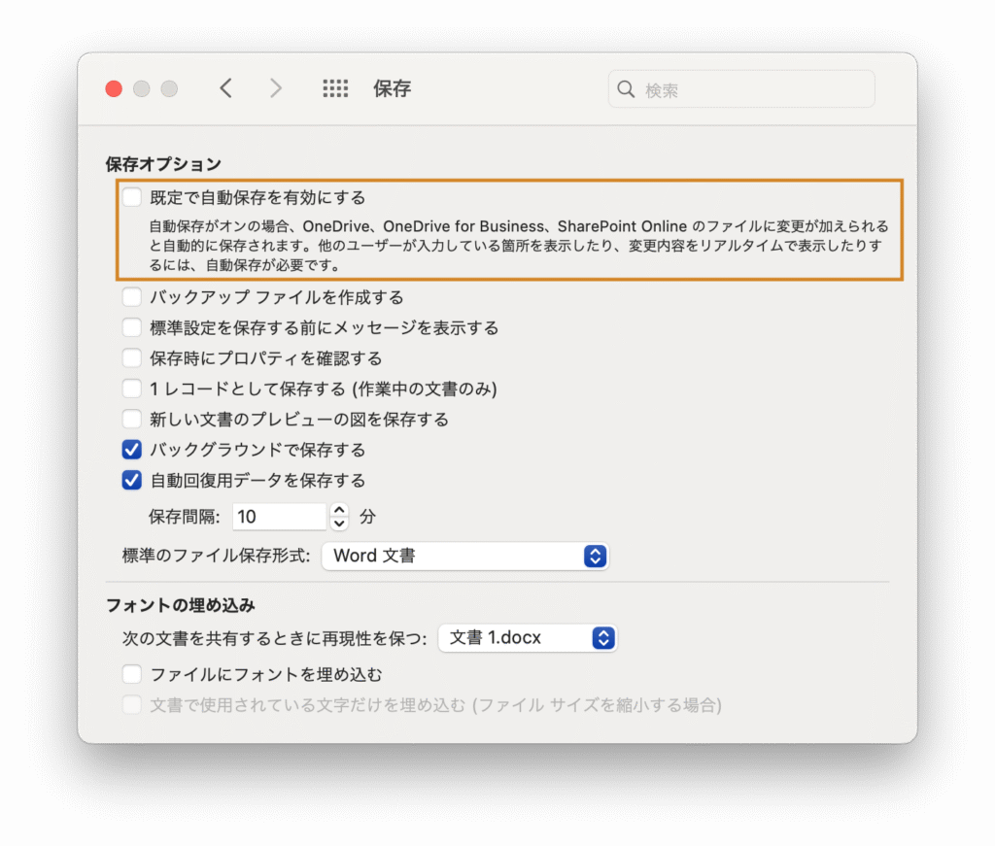
Task: Check バックアップ ファイルを作成する option
Action: (132, 297)
